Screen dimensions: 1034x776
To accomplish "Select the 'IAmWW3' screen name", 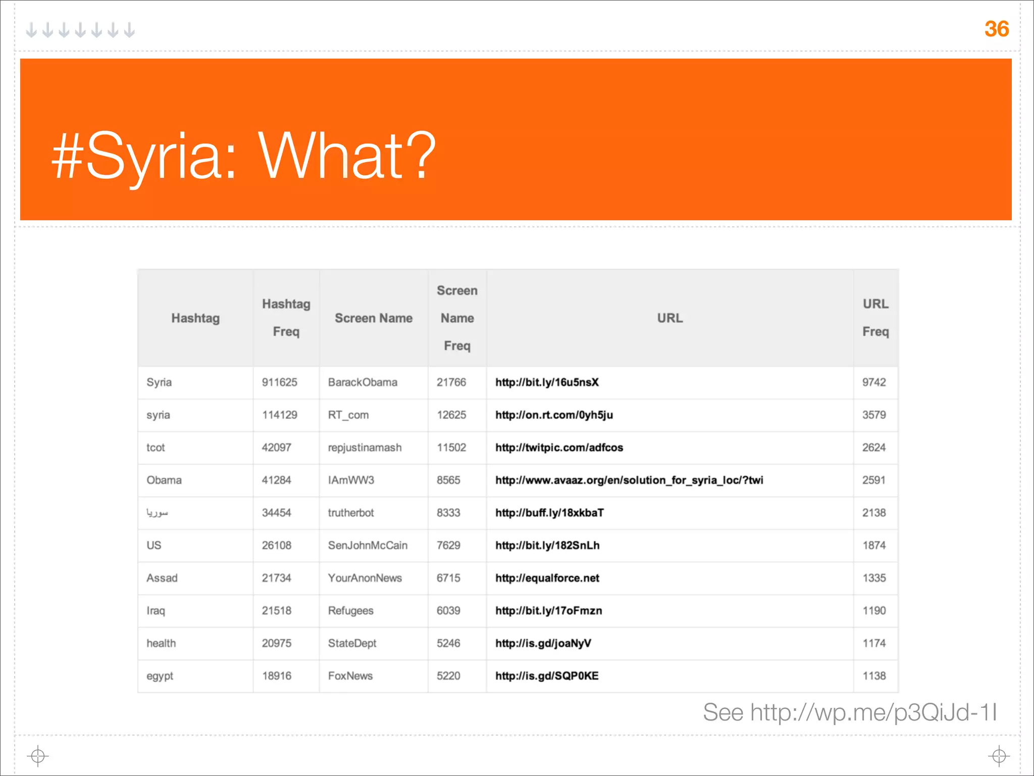I will [351, 480].
